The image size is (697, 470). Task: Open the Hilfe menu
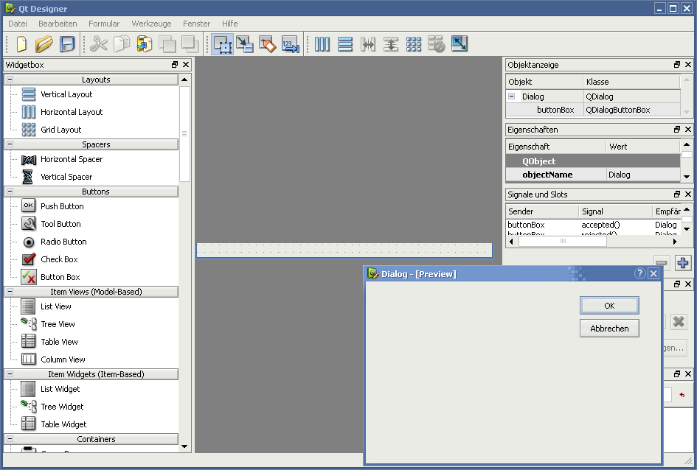tap(230, 24)
